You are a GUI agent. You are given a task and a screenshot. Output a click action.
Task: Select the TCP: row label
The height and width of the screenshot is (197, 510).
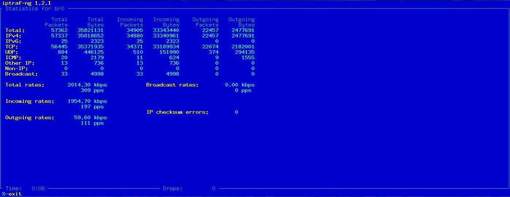pyautogui.click(x=12, y=47)
